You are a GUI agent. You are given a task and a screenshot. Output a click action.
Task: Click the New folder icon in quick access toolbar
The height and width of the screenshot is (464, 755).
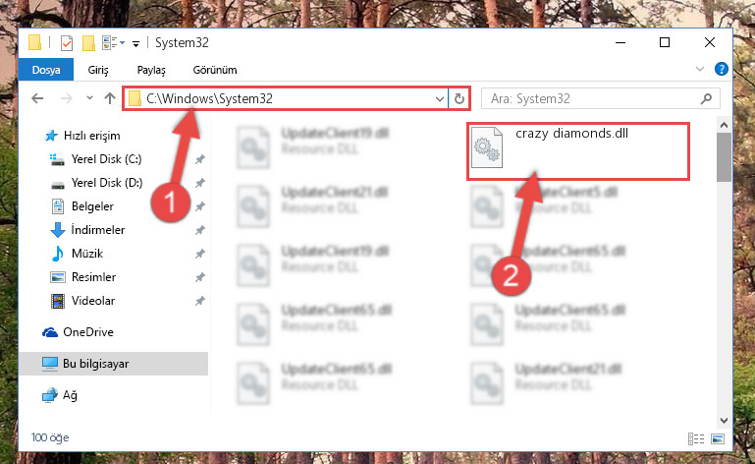tap(88, 43)
